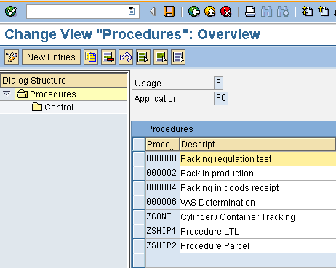Click the Undo Change icon
Image resolution: width=336 pixels, height=268 pixels.
coord(126,57)
